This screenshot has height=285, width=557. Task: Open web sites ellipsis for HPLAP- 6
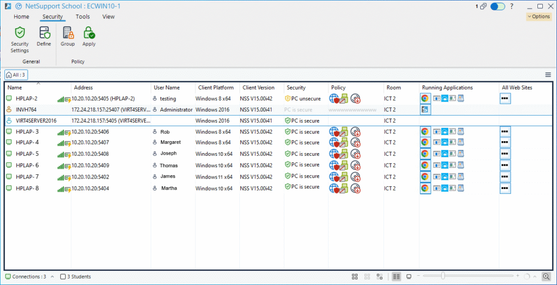[505, 165]
